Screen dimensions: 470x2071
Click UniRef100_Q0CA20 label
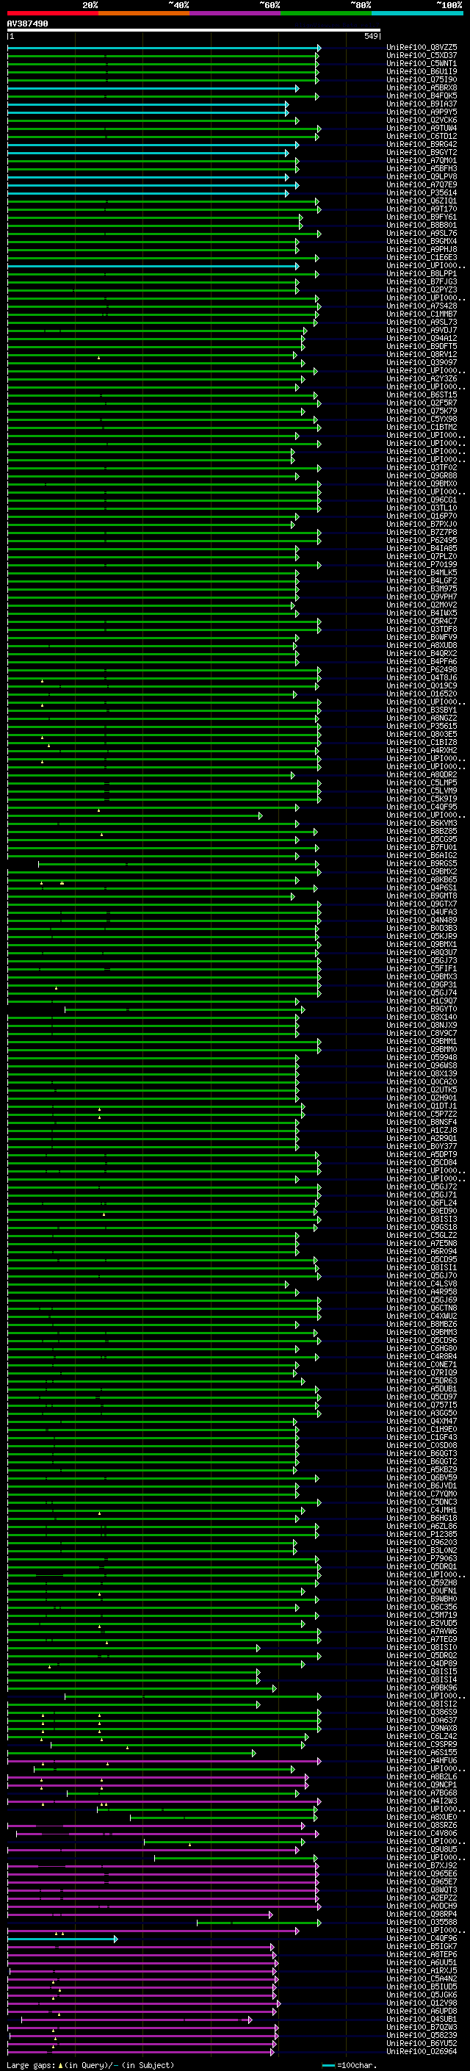tap(422, 1082)
